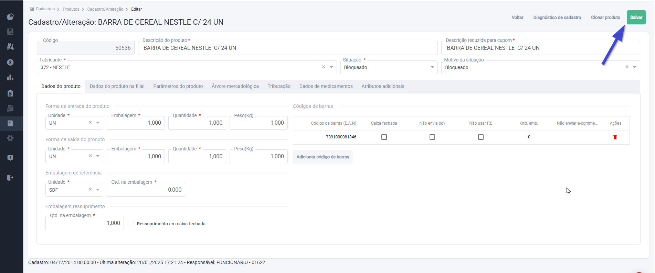Image resolution: width=655 pixels, height=273 pixels.
Task: Click the Salvar button
Action: coord(636,18)
